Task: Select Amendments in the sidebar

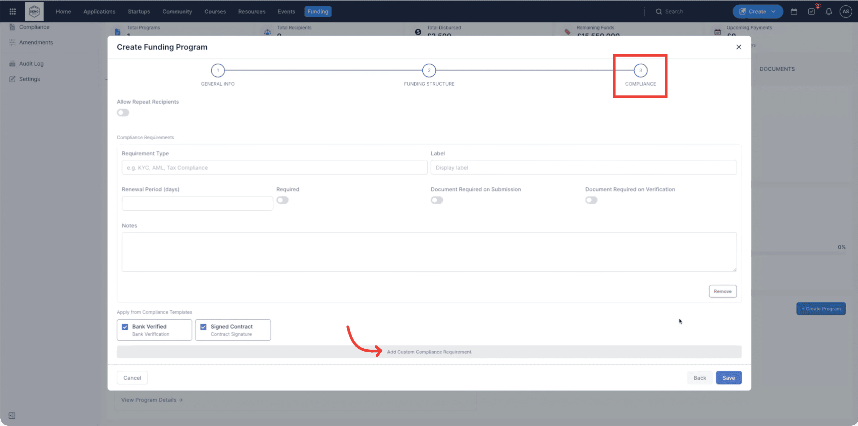Action: [x=36, y=42]
